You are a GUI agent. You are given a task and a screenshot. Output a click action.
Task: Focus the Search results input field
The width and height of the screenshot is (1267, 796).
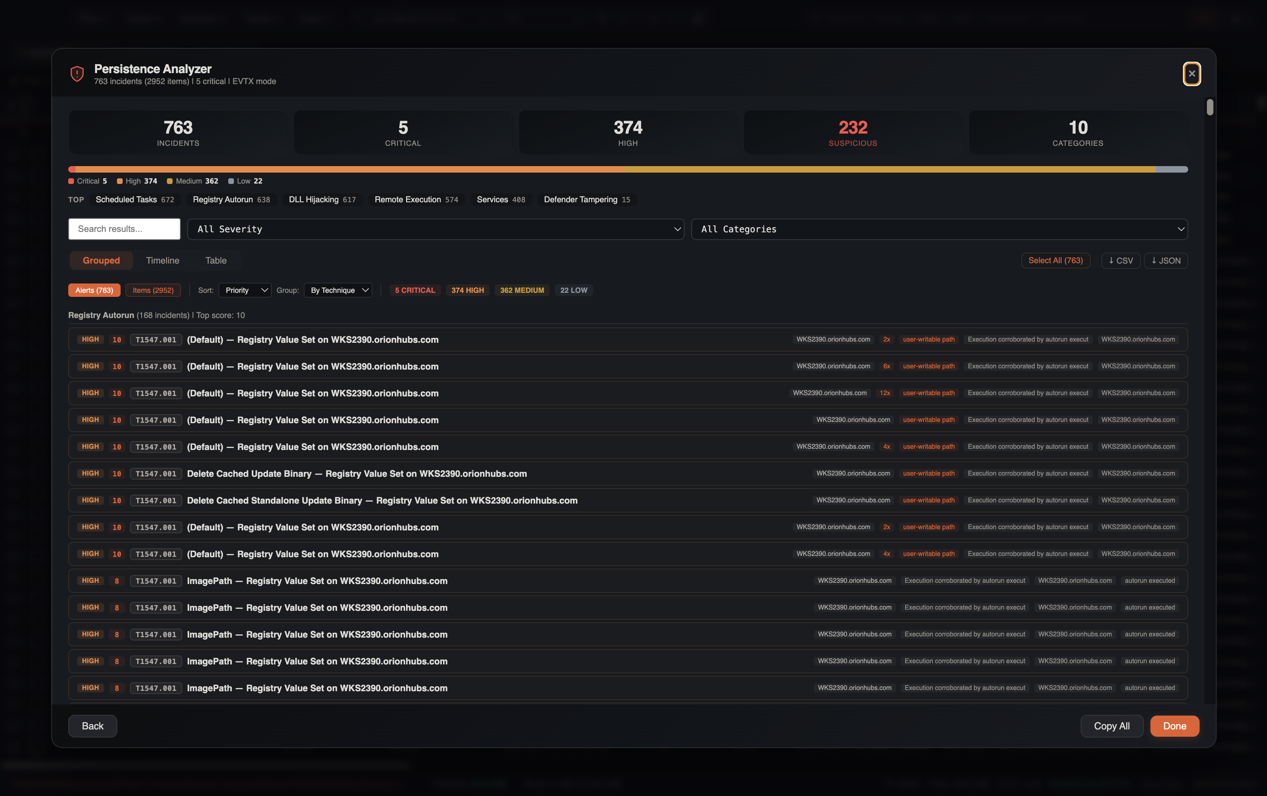[x=124, y=229]
